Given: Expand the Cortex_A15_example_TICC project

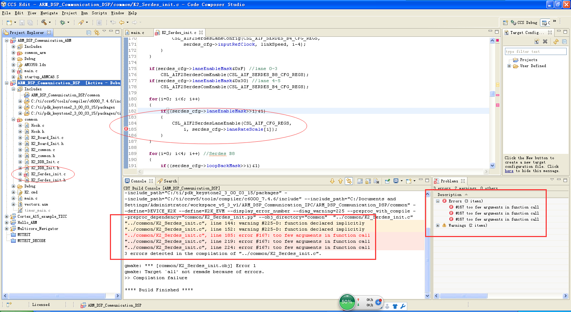Looking at the screenshot, I should click(x=7, y=216).
